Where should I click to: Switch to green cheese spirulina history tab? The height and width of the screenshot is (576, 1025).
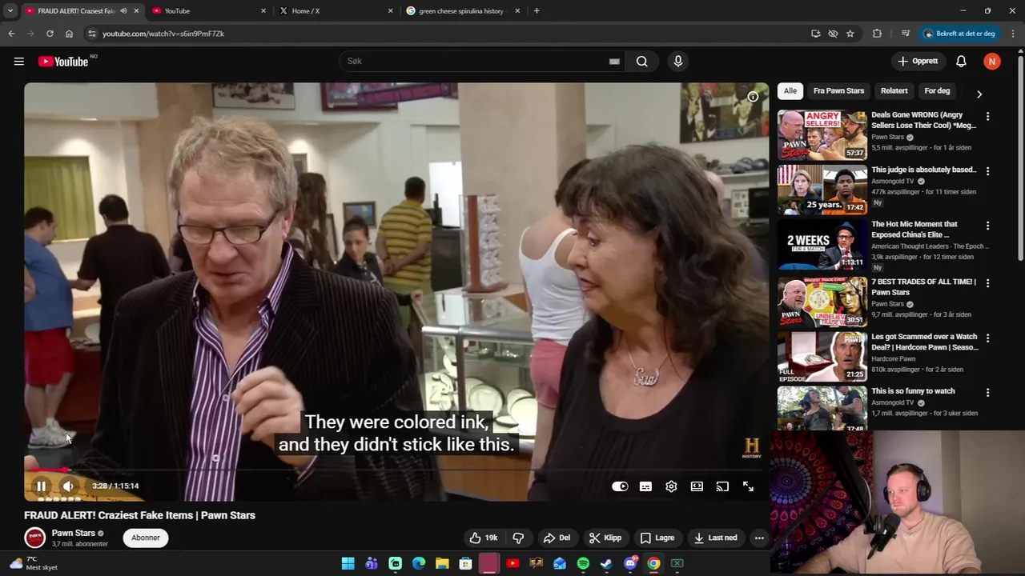click(x=463, y=11)
